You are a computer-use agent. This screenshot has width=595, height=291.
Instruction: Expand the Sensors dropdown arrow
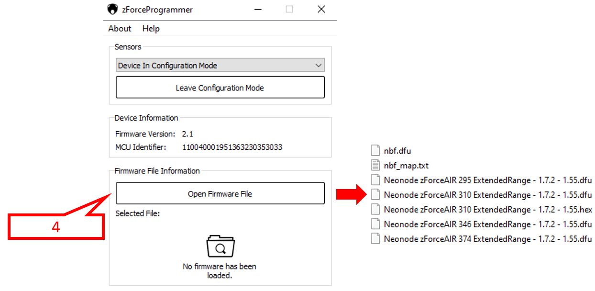319,66
